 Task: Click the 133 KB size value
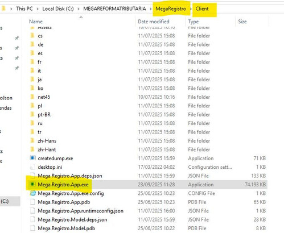pyautogui.click(x=258, y=176)
